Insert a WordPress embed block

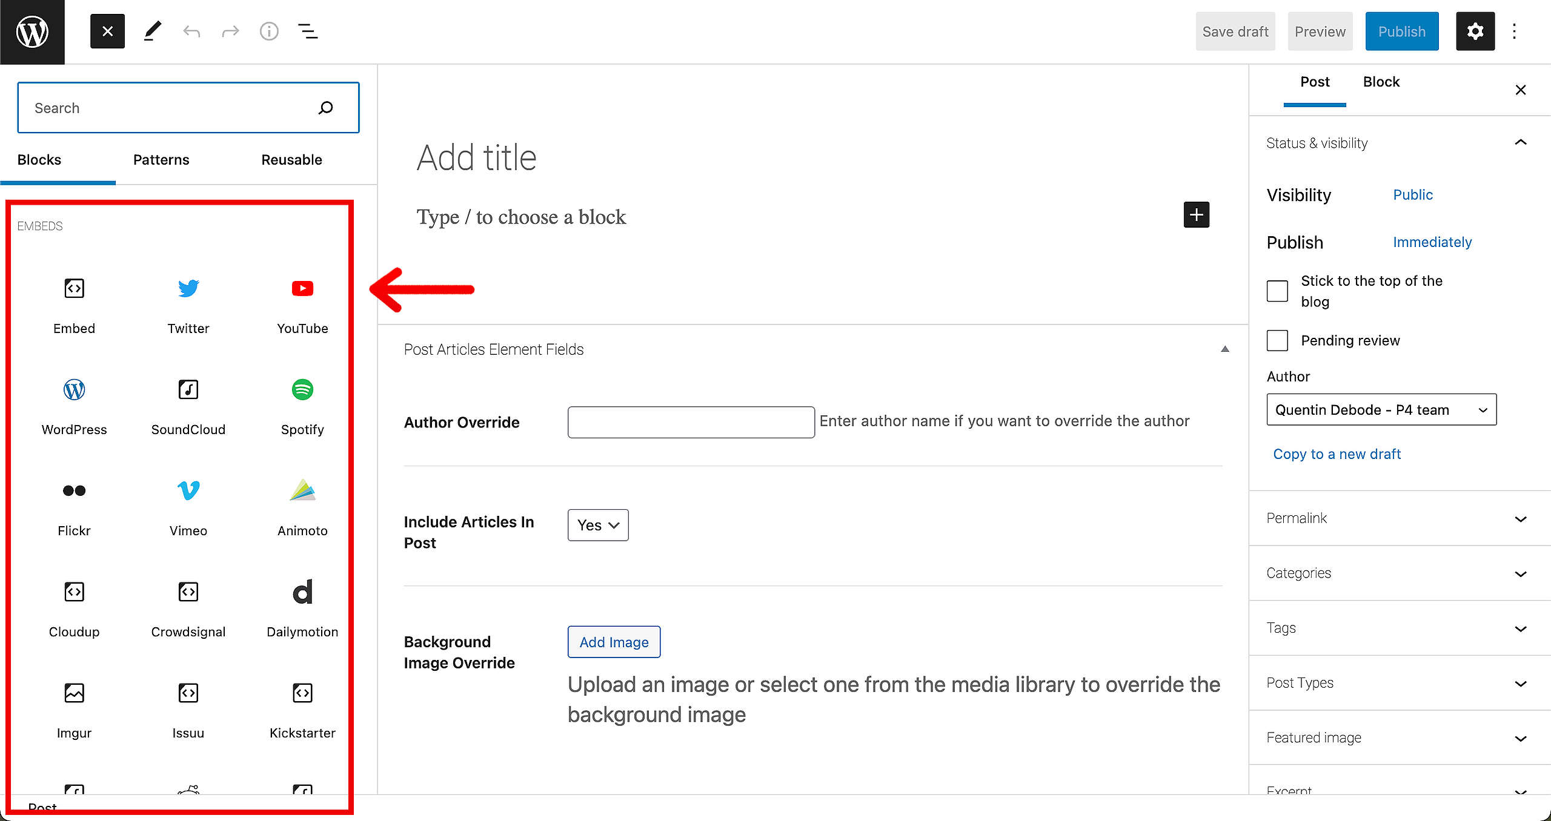tap(74, 407)
